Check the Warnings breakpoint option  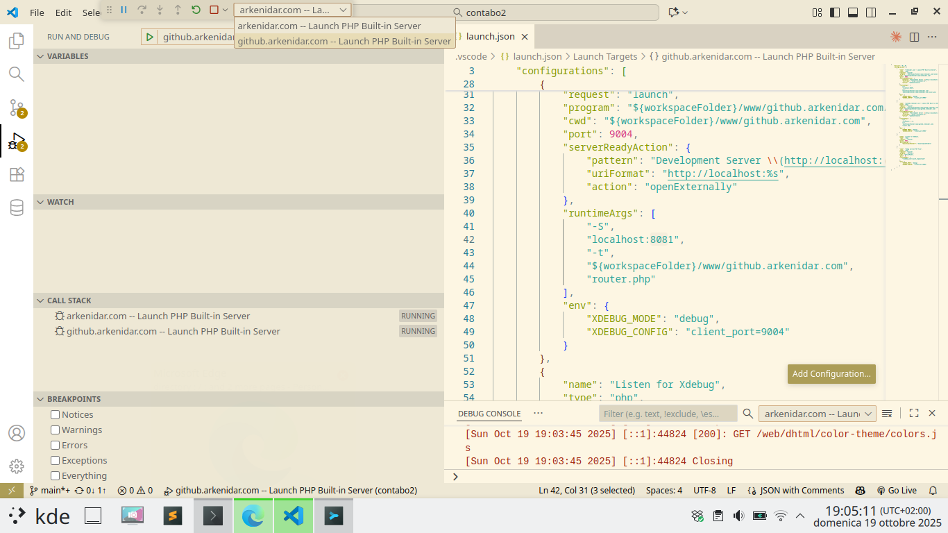56,430
